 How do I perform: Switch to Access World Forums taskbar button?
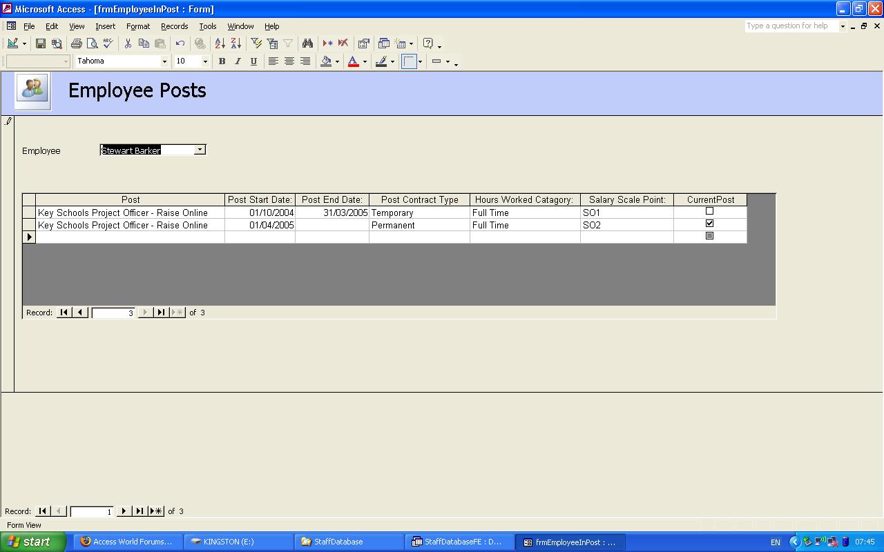coord(128,542)
